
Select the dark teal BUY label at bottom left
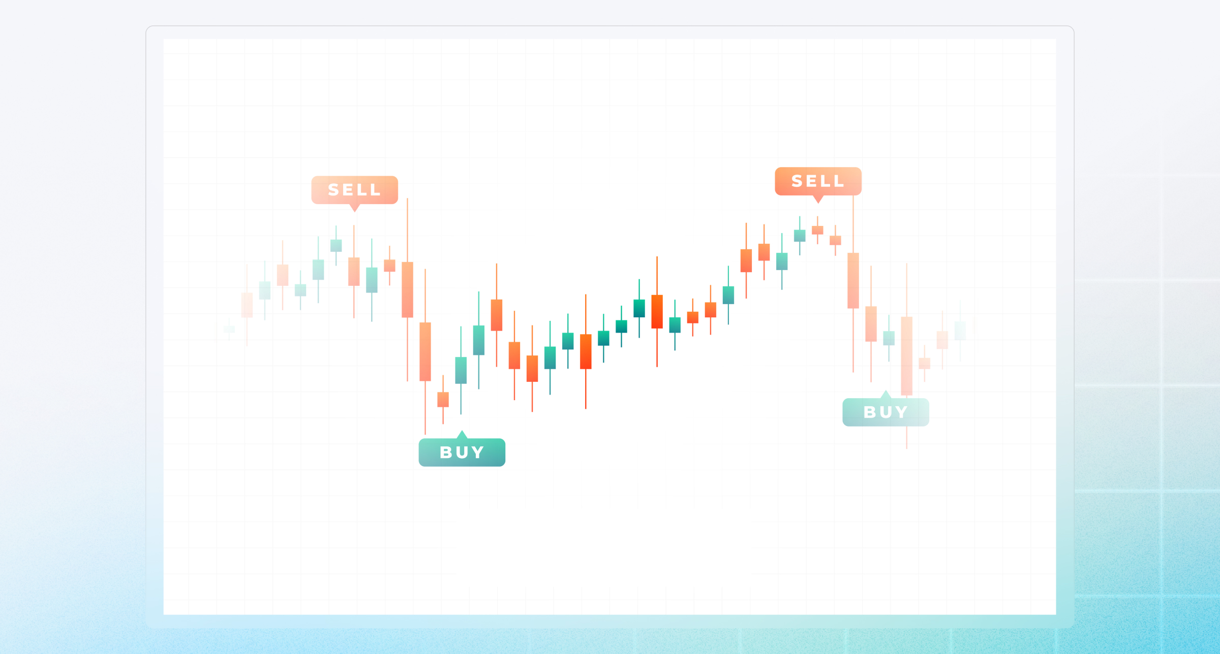click(x=462, y=452)
